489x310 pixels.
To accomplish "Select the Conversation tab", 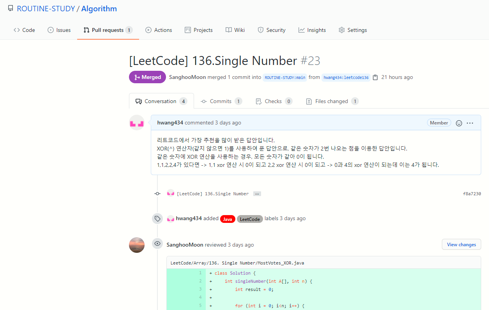I will coord(161,101).
